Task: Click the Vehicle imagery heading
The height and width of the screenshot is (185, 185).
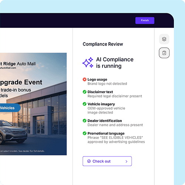Action: point(101,104)
